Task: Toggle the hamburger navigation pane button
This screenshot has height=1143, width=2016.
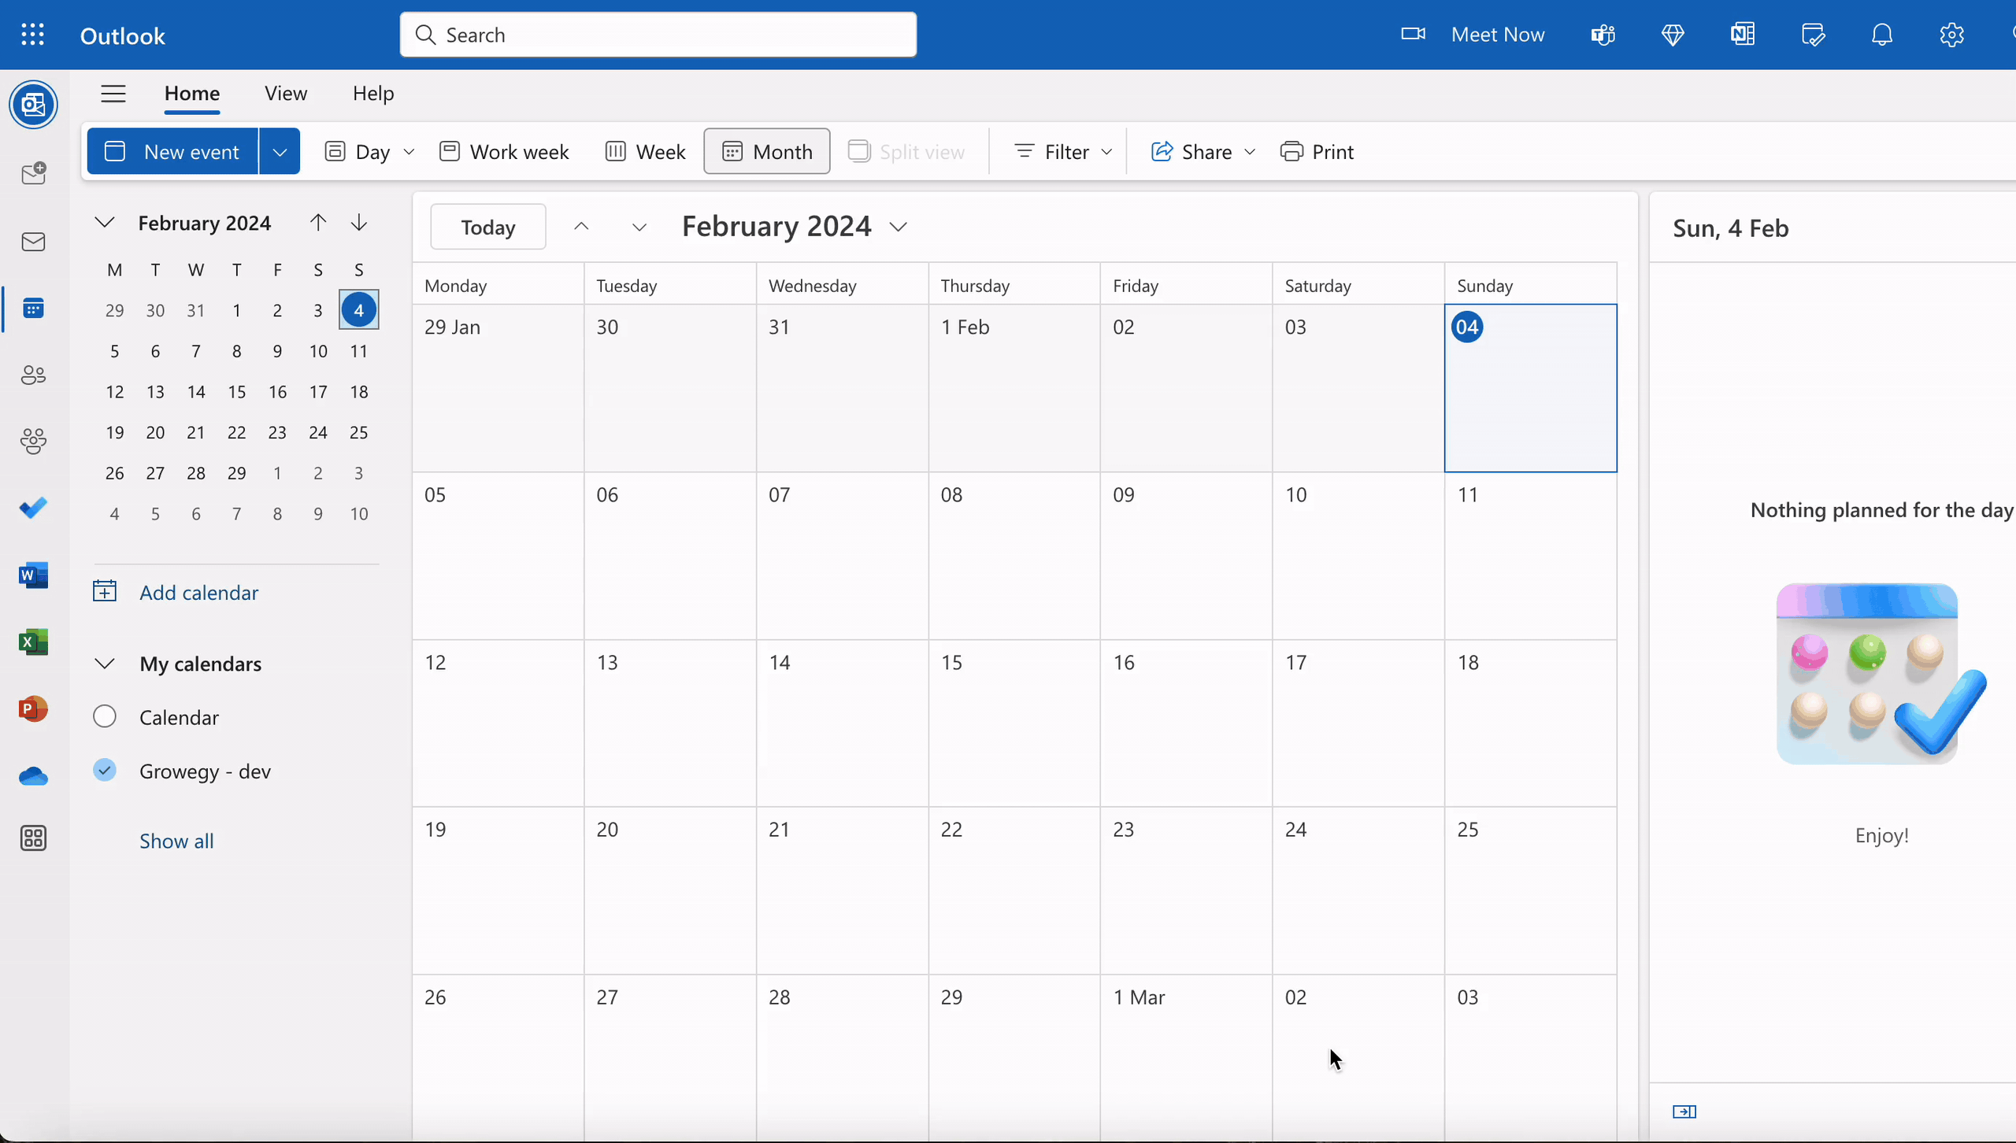Action: pyautogui.click(x=113, y=94)
